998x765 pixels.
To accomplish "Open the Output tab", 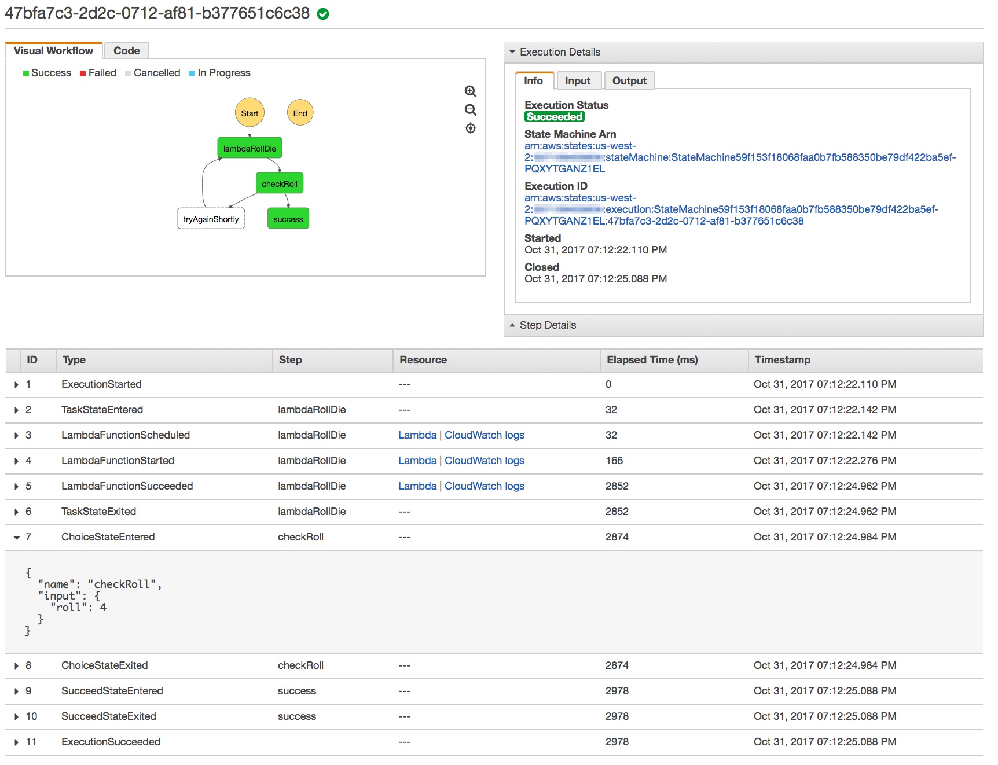I will (629, 81).
